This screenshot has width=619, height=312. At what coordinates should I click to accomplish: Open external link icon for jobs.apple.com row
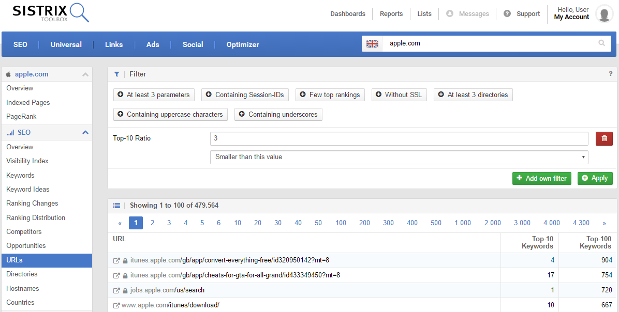(x=116, y=290)
